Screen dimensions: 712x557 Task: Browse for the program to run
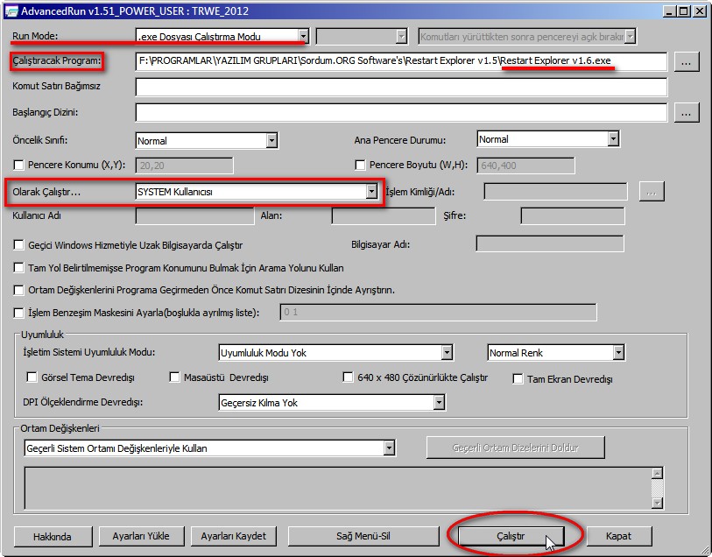[x=687, y=61]
